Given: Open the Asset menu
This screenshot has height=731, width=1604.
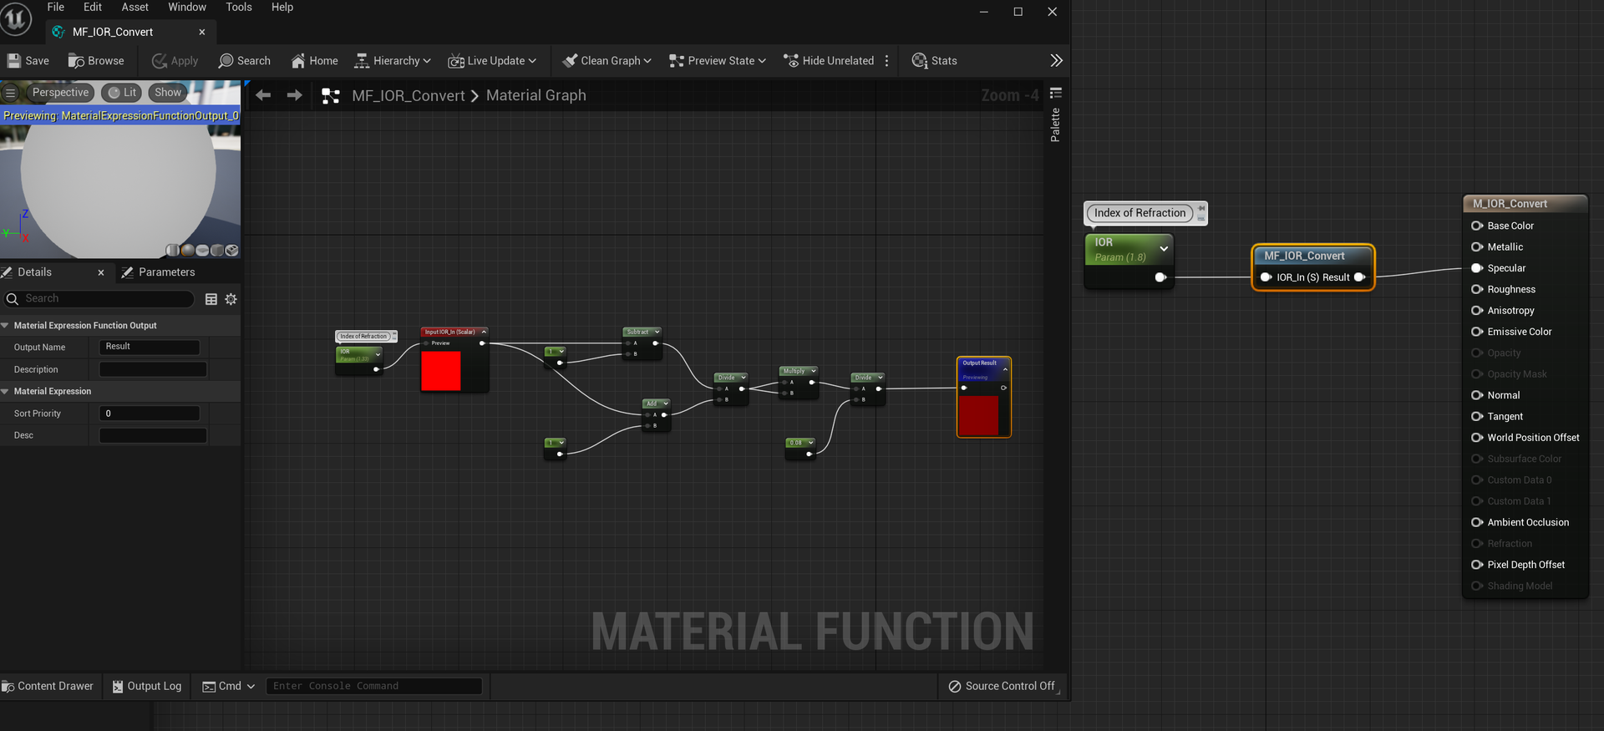Looking at the screenshot, I should pyautogui.click(x=135, y=7).
